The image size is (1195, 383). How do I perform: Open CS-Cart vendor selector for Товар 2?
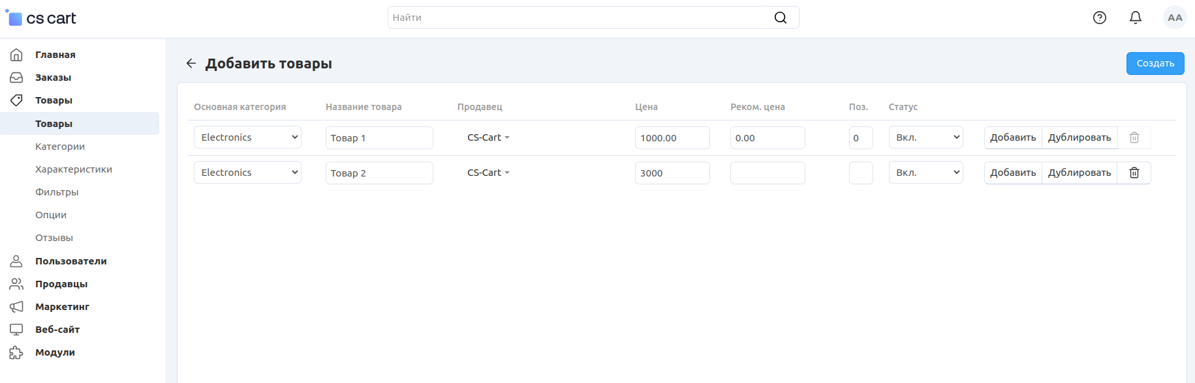tap(488, 173)
